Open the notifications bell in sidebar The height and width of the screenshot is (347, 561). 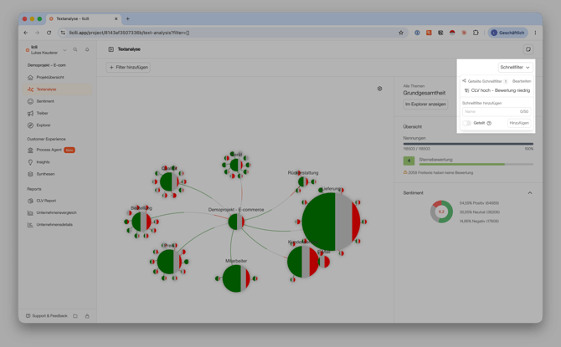pyautogui.click(x=87, y=49)
